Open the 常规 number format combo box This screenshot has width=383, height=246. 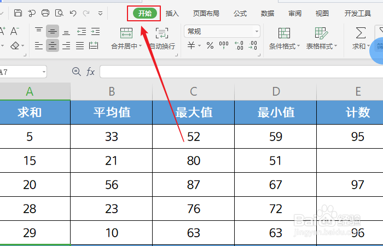pos(222,31)
